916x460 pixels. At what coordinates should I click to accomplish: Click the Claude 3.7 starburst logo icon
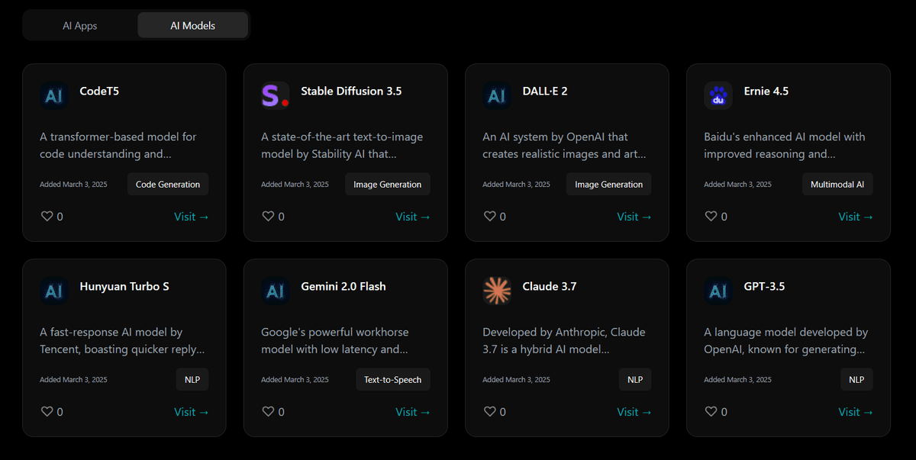click(496, 291)
